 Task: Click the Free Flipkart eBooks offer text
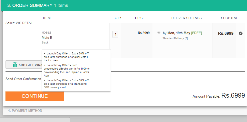point(67,70)
